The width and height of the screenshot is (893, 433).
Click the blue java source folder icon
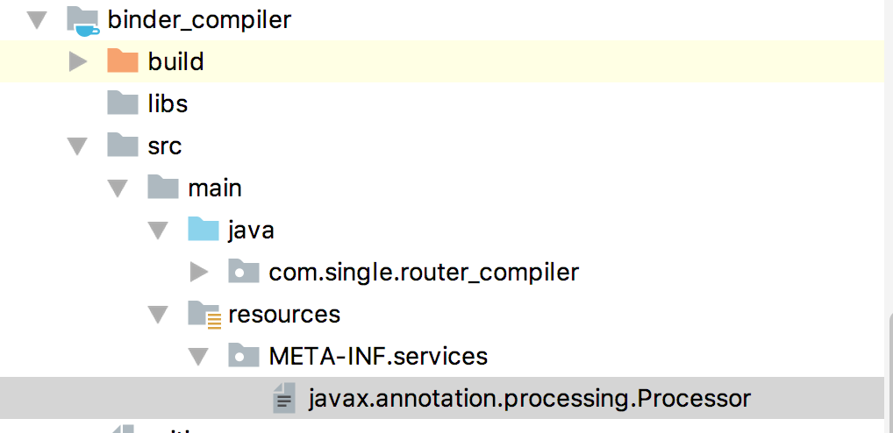point(204,230)
